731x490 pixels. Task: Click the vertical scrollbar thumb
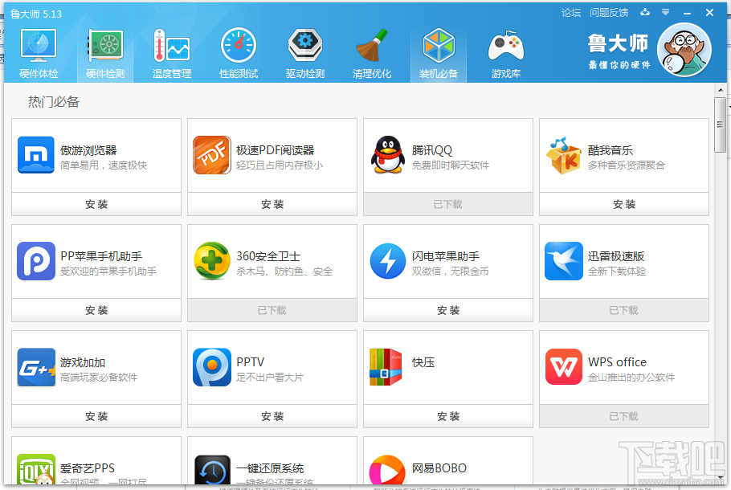tap(721, 125)
